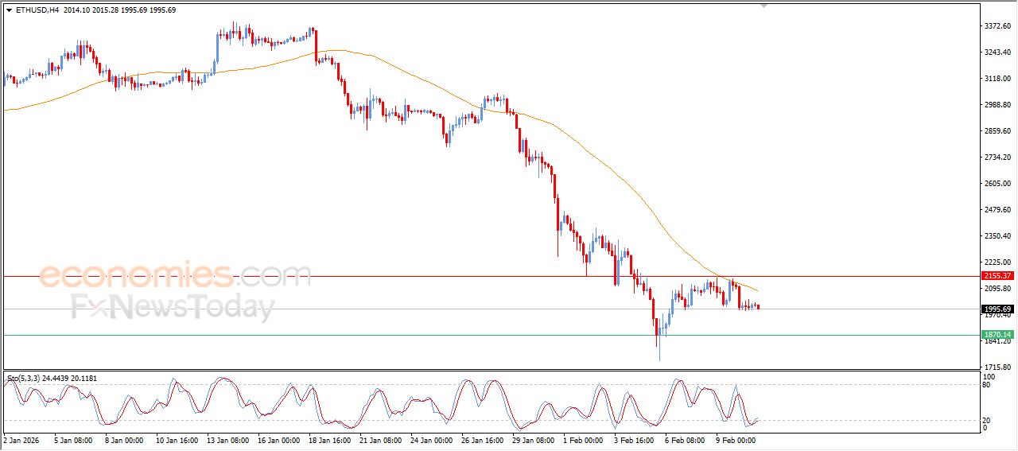Click the OHLC values 2014.10 2015.28 1995.69 1995.69
This screenshot has width=1018, height=451.
coord(119,10)
